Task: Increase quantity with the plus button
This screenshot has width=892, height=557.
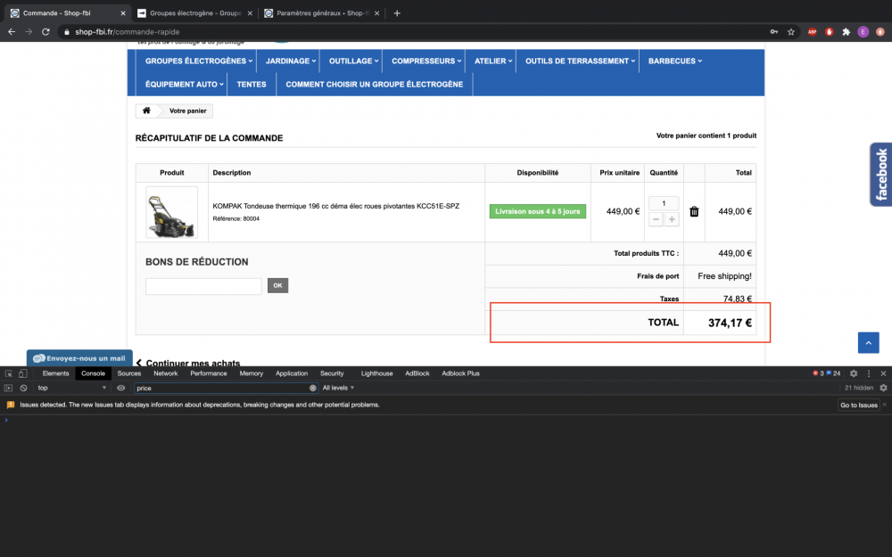Action: point(672,219)
